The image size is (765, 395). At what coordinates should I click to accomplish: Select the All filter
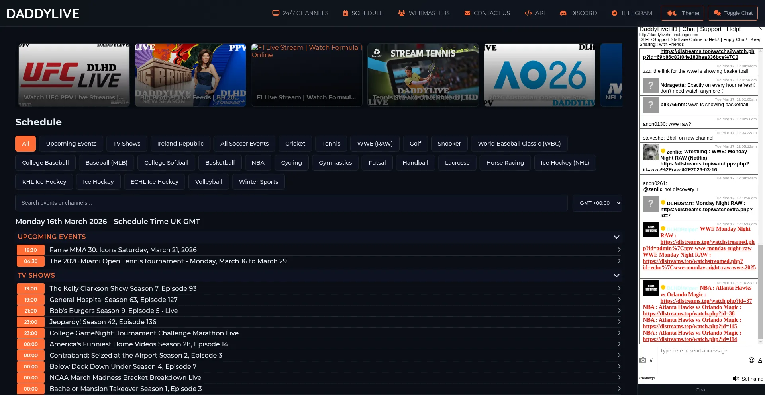[25, 144]
